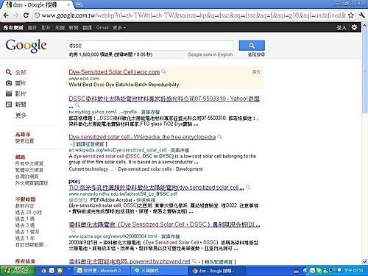Click the Google gear options icon
This screenshot has width=368, height=276.
pyautogui.click(x=354, y=27)
